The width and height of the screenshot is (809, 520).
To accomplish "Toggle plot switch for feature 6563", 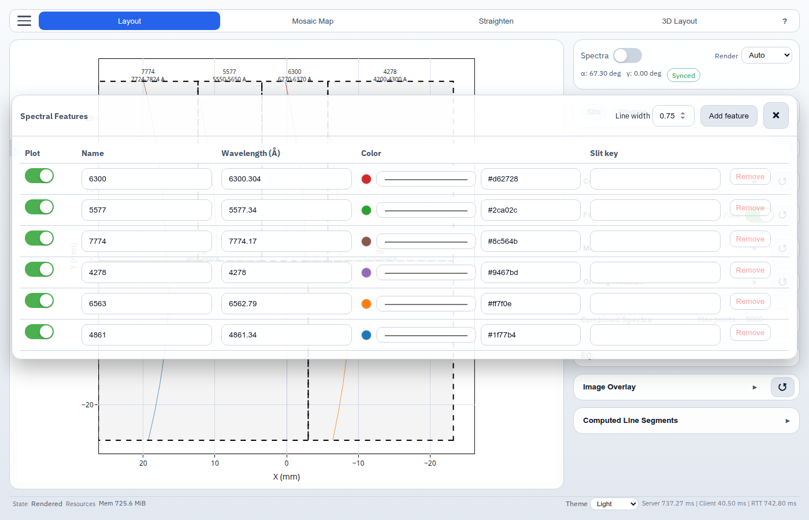I will [x=39, y=300].
